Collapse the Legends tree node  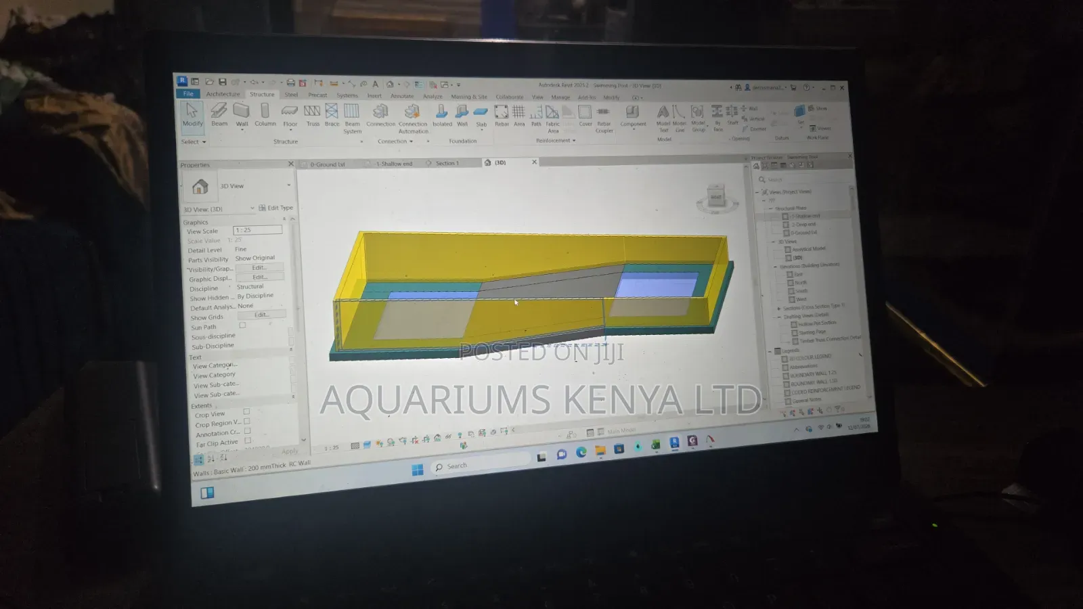[x=770, y=351]
